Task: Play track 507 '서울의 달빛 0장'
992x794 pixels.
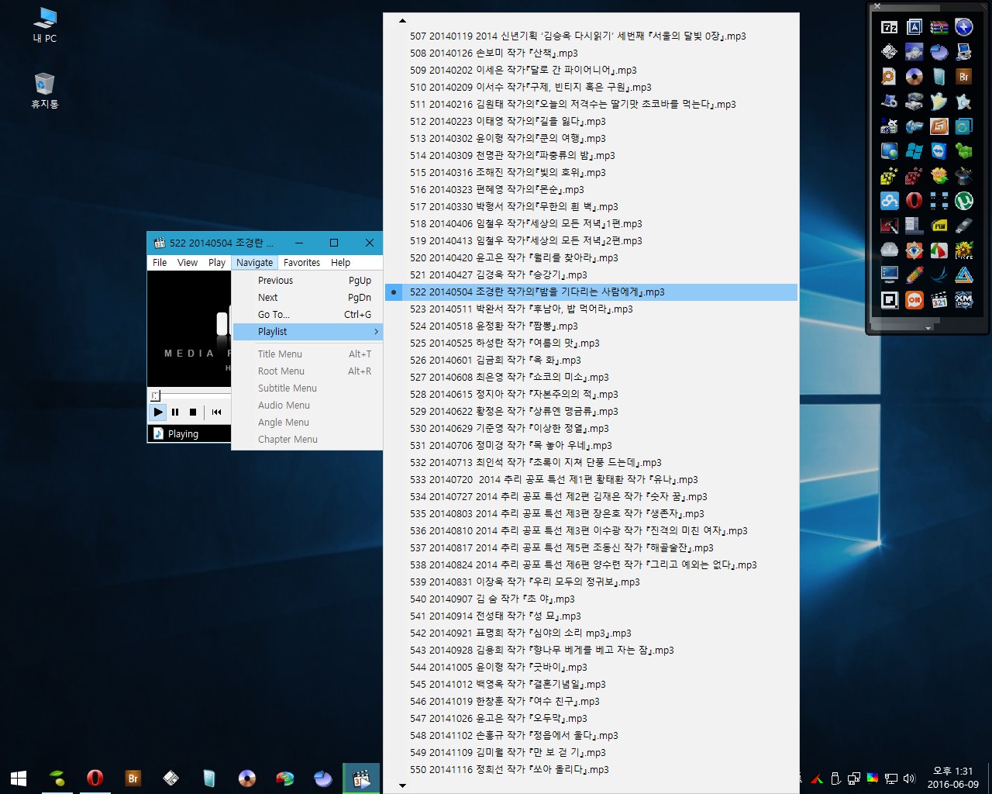Action: click(x=591, y=36)
